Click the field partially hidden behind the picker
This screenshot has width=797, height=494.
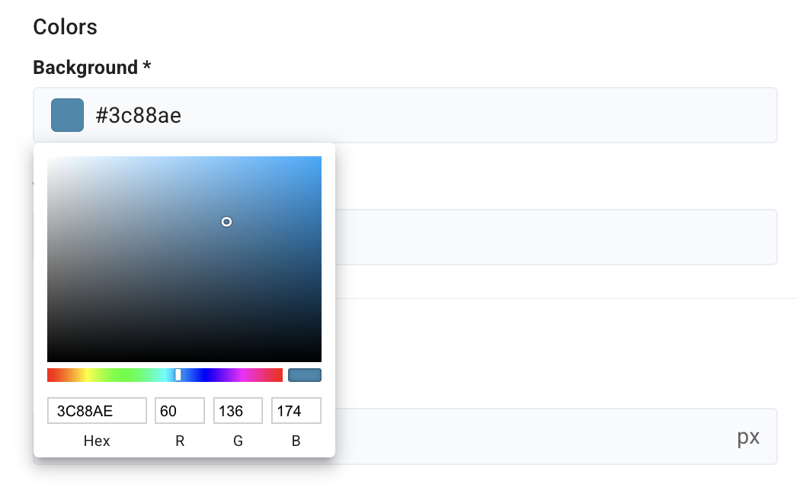(x=555, y=237)
